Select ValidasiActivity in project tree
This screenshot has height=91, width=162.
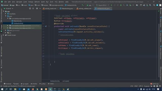[18, 23]
